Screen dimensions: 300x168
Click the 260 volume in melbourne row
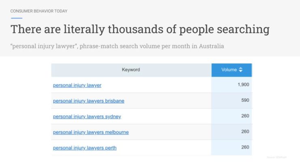[245, 132]
